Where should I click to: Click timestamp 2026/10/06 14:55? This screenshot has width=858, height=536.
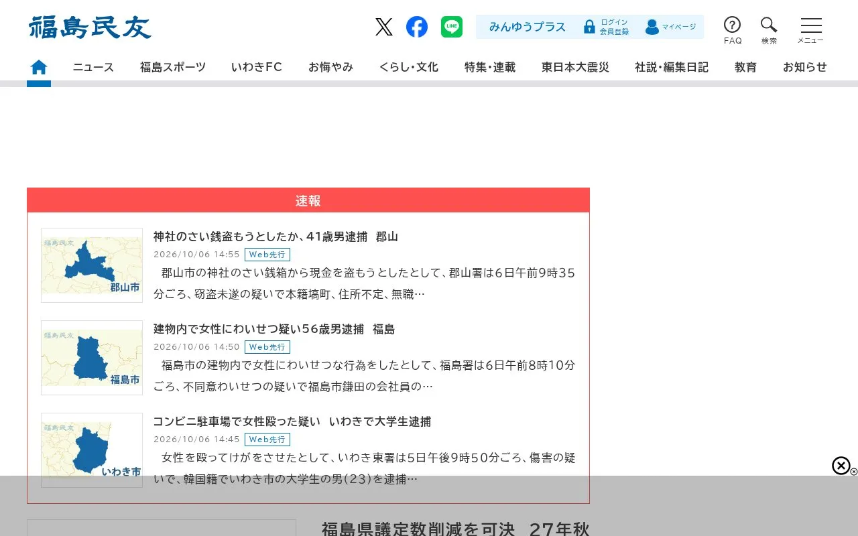click(x=196, y=255)
